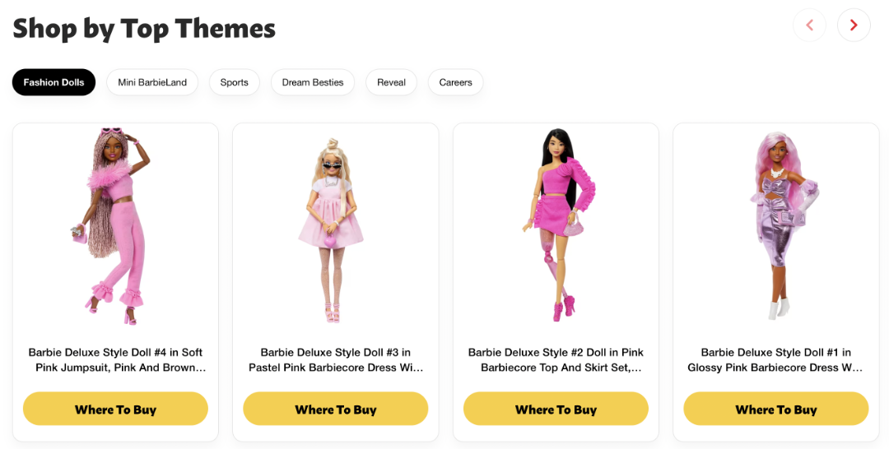Click the Barbie Deluxe Style Doll #1 title
The height and width of the screenshot is (449, 889).
click(x=776, y=360)
